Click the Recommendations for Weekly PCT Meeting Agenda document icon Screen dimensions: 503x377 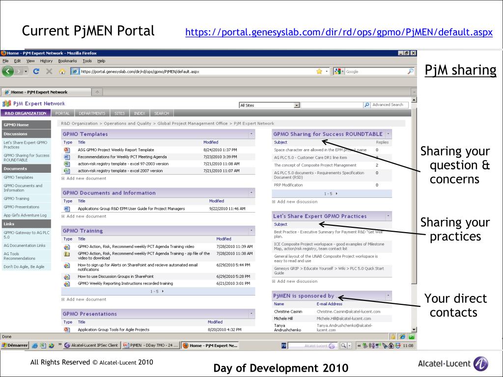[x=67, y=157]
